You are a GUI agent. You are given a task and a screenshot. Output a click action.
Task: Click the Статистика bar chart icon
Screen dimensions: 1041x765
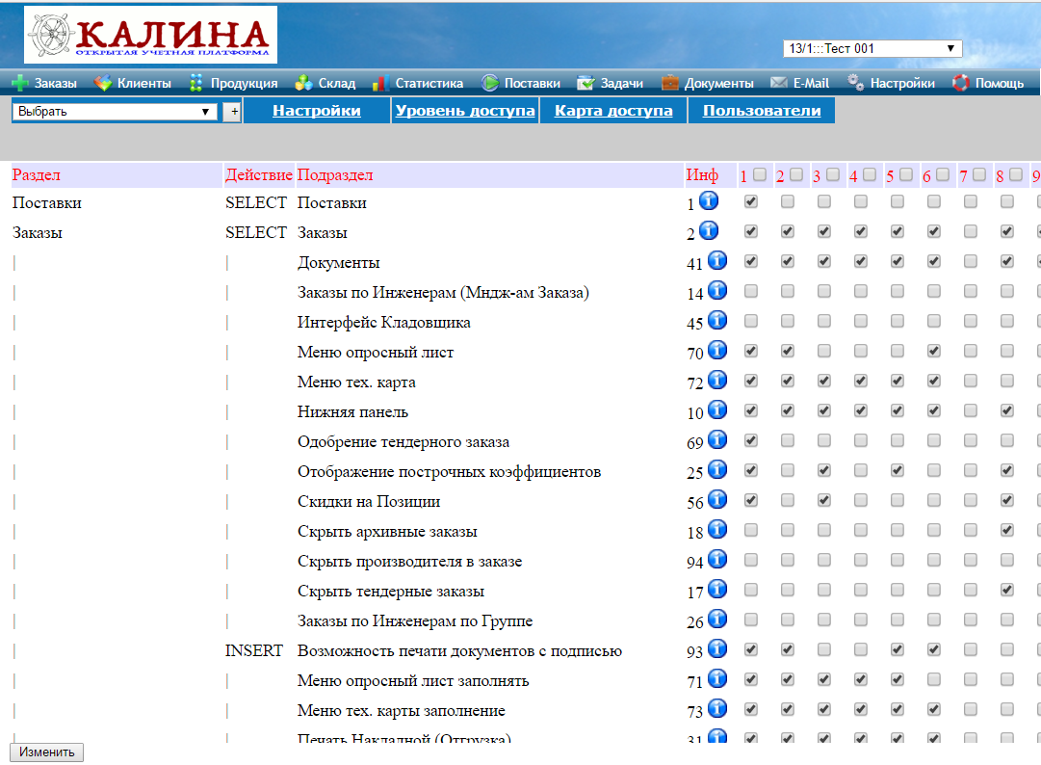pos(379,83)
